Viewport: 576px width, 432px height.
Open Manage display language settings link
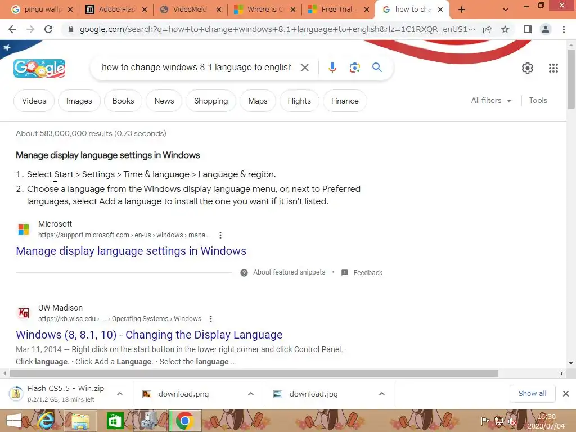point(131,251)
